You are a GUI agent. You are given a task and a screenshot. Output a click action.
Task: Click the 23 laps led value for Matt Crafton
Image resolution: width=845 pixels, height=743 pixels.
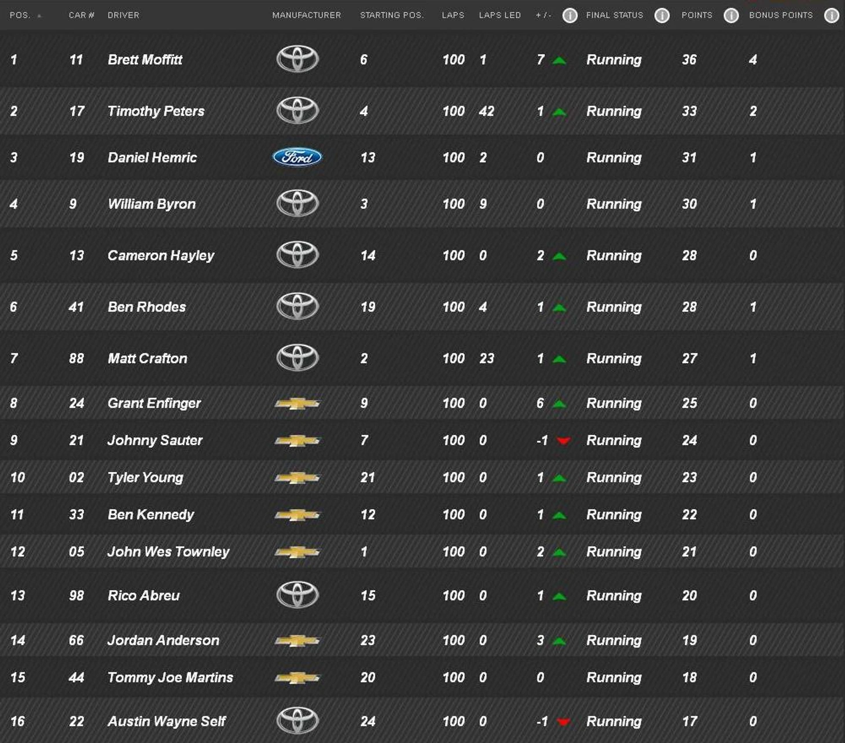tap(487, 358)
